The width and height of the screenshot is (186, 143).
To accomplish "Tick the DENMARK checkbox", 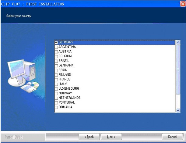I will 56,66.
